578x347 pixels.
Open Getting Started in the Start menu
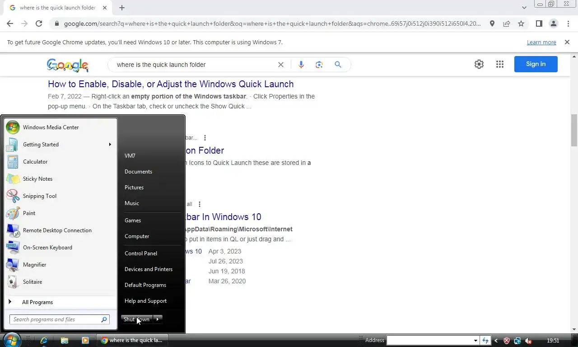(60, 145)
